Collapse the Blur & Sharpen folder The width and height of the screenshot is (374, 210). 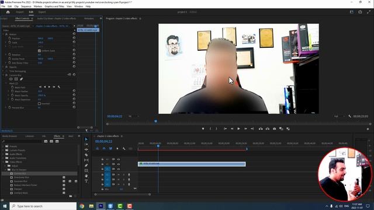click(6, 170)
